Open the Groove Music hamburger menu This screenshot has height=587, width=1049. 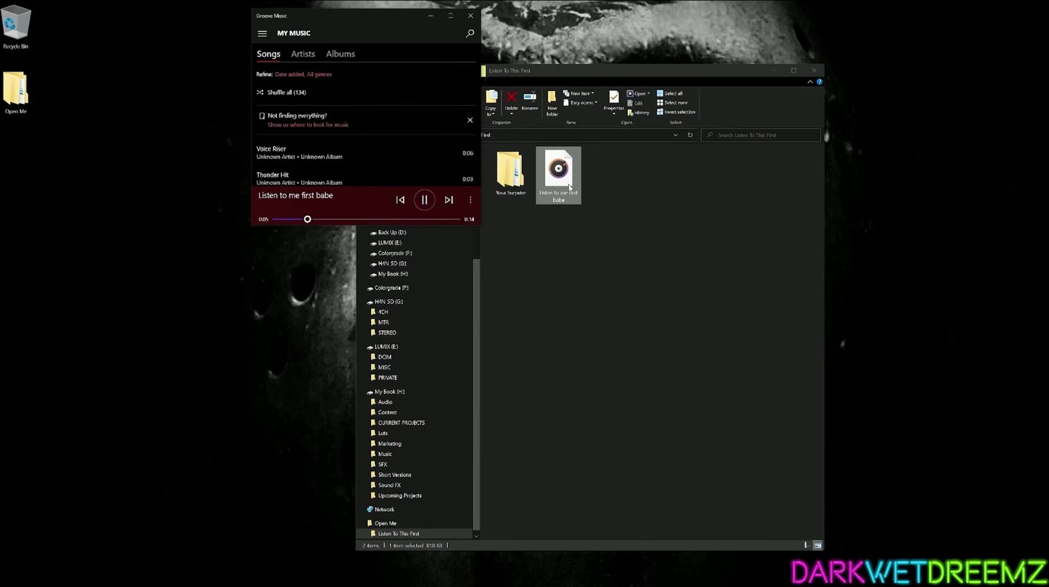[262, 34]
